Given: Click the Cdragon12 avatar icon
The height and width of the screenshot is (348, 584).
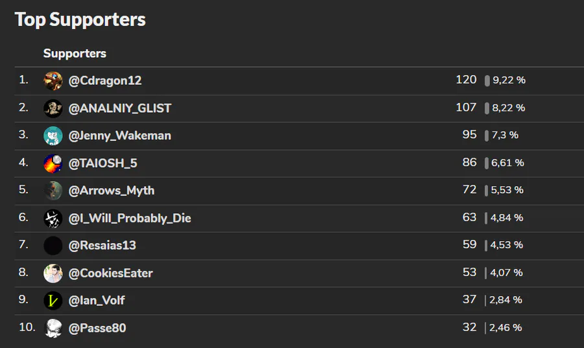Looking at the screenshot, I should (x=53, y=80).
